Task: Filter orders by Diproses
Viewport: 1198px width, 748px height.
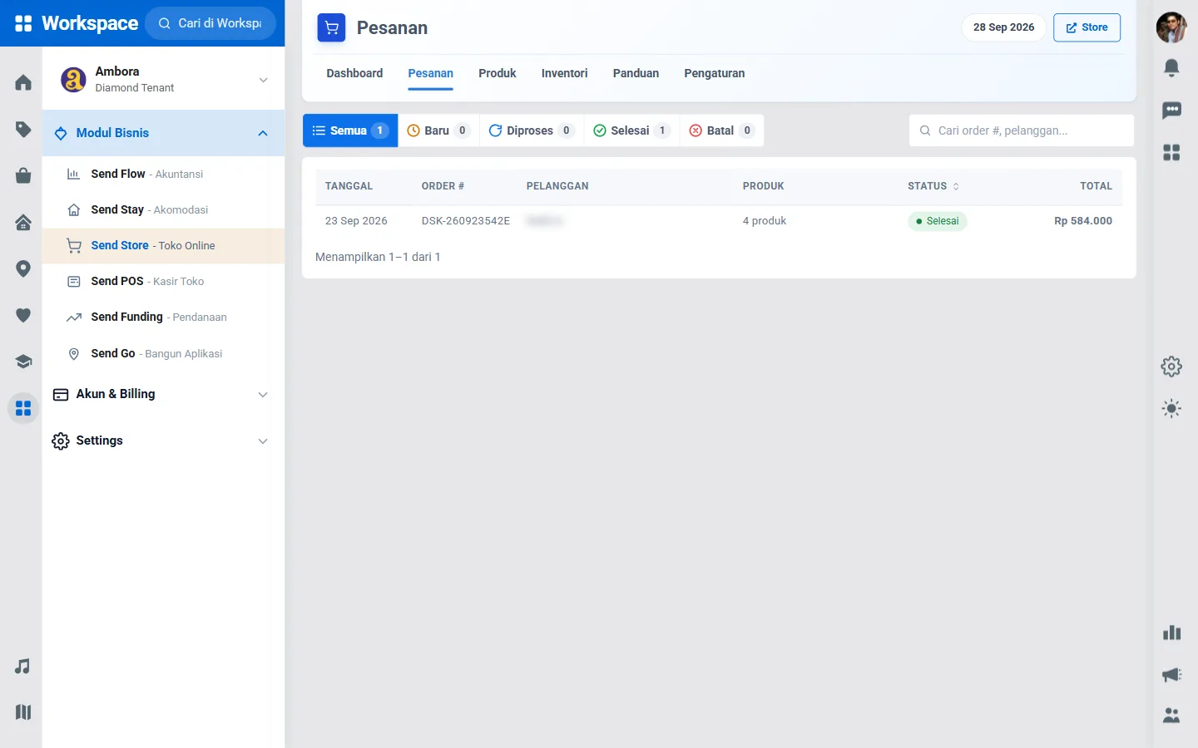Action: pos(532,130)
